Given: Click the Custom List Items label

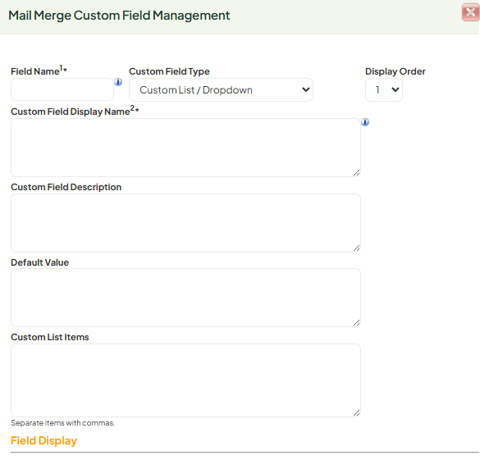Looking at the screenshot, I should [x=50, y=337].
